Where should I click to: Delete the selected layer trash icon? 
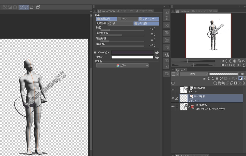(x=244, y=83)
